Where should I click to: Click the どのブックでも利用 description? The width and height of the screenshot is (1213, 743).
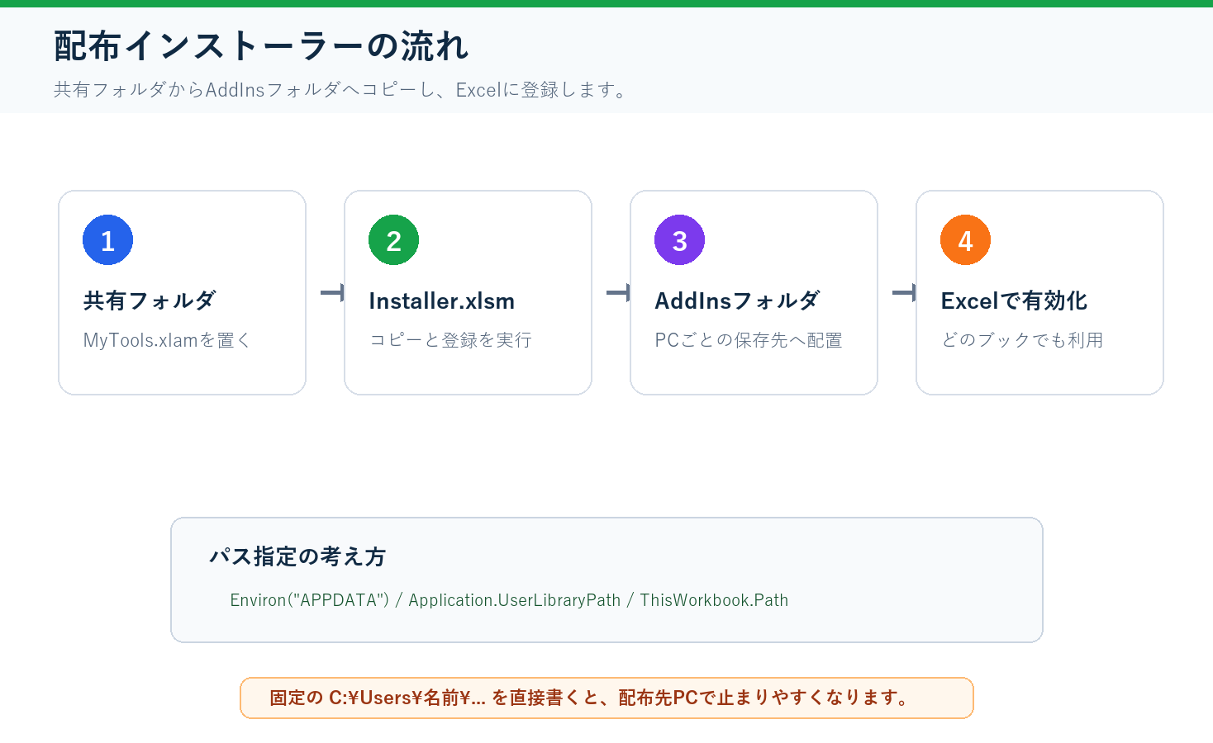coord(1022,340)
